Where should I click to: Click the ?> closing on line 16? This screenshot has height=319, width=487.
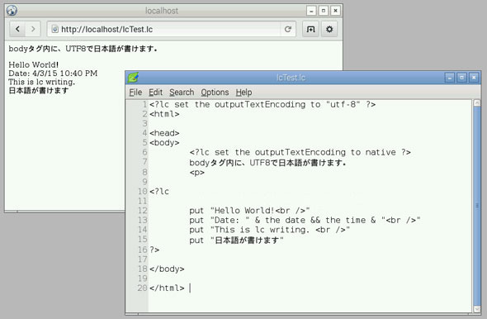pyautogui.click(x=154, y=250)
